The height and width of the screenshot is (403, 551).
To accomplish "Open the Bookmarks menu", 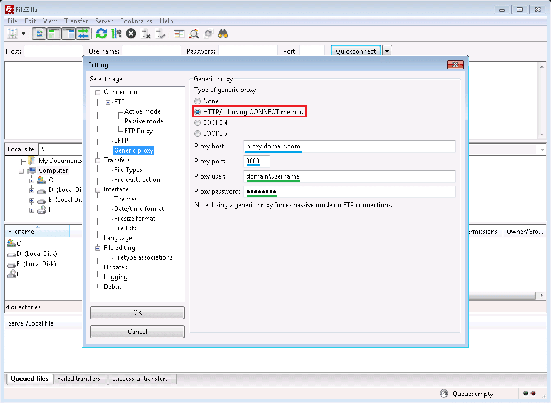I will coord(136,21).
